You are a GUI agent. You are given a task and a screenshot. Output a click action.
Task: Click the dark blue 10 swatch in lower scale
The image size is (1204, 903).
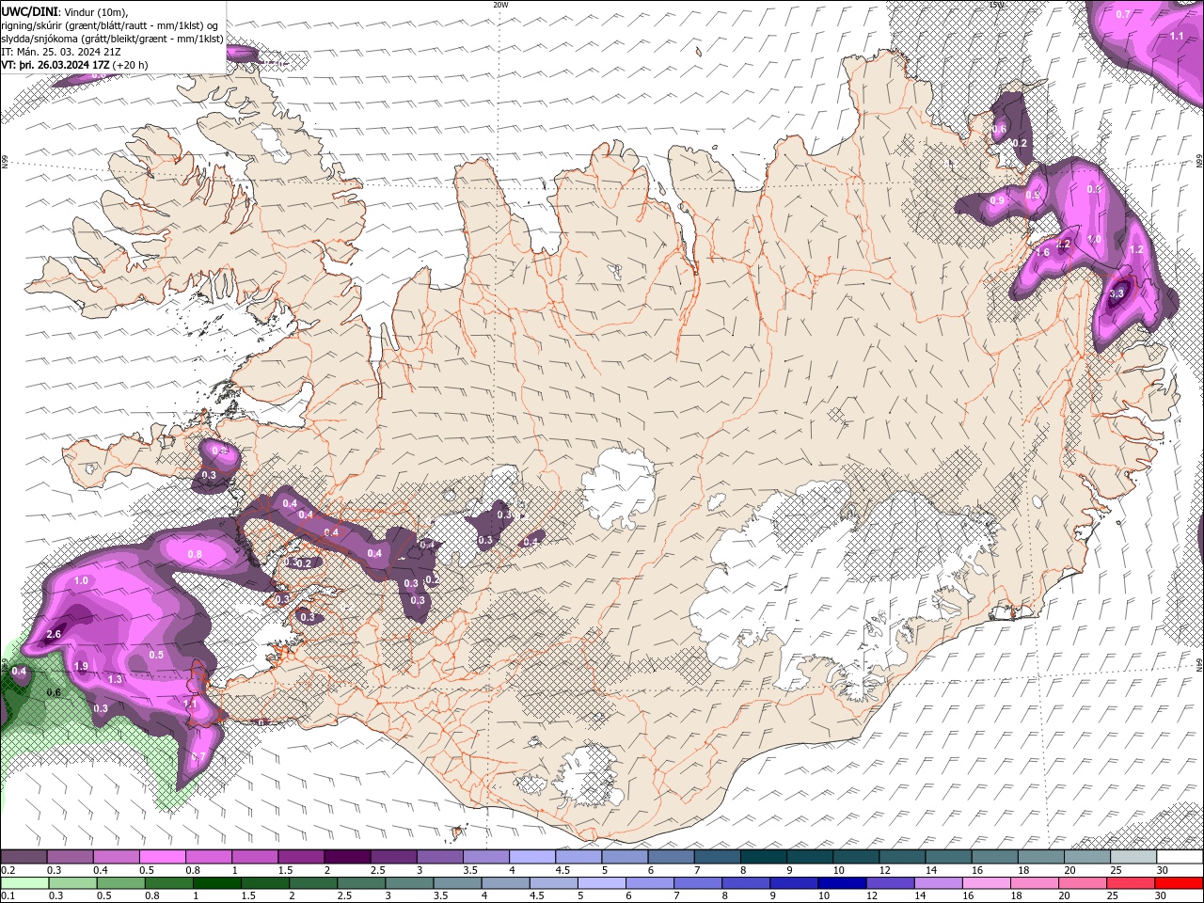(x=841, y=882)
